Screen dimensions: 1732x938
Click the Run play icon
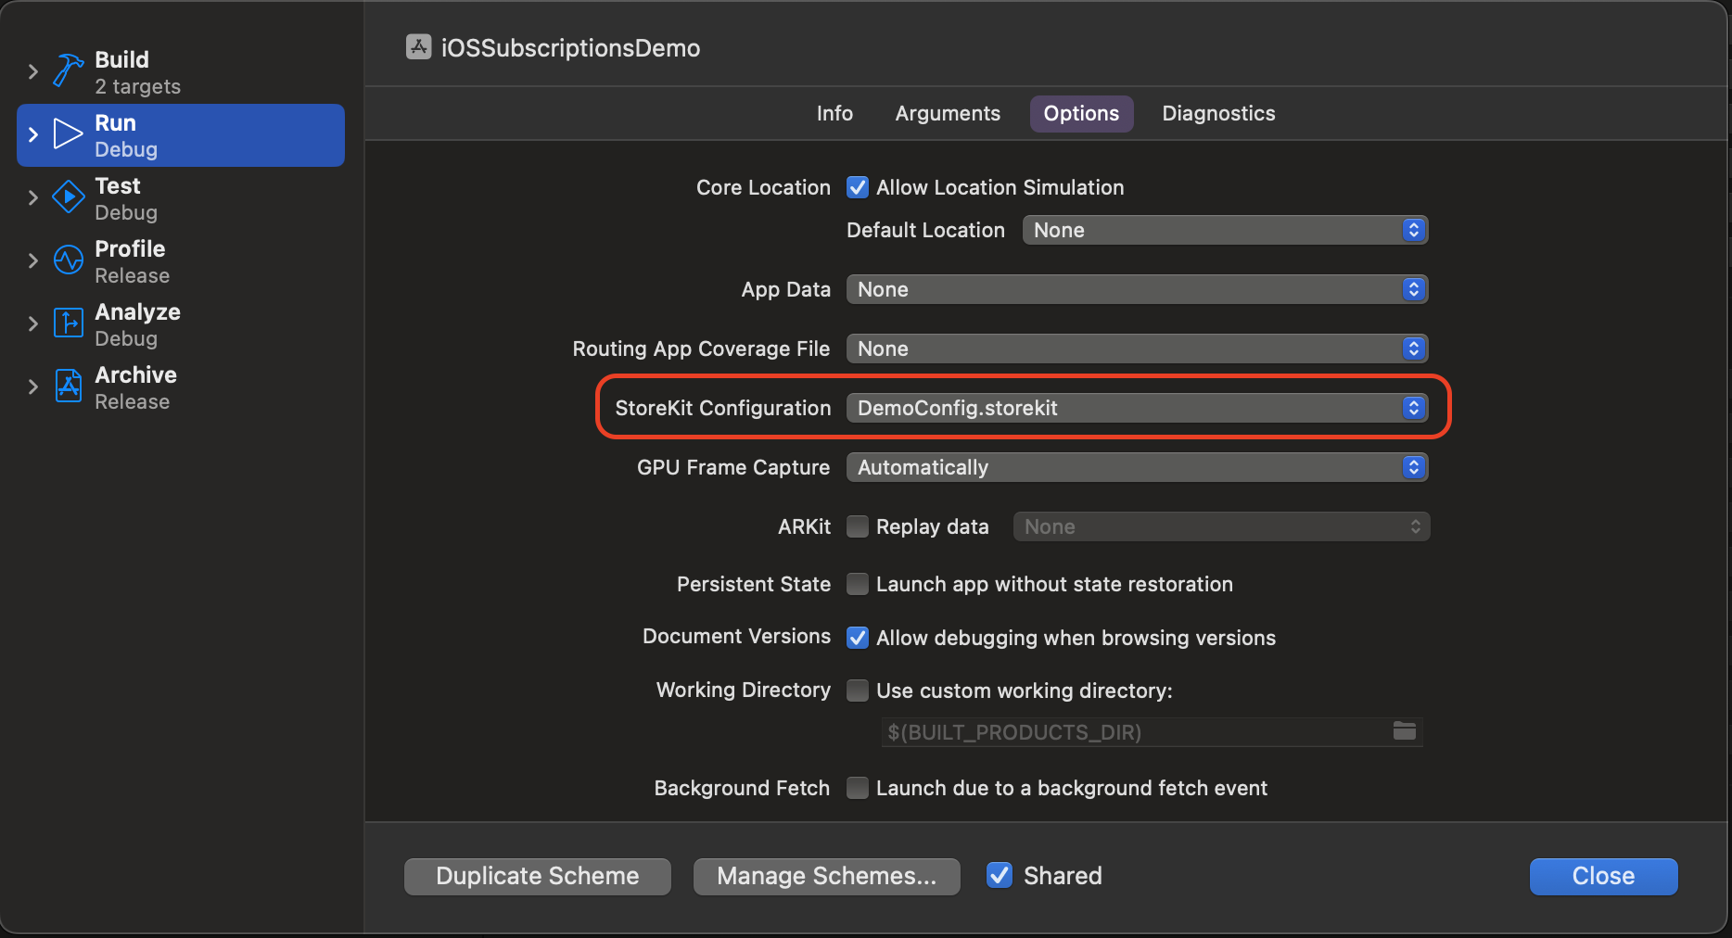tap(68, 134)
